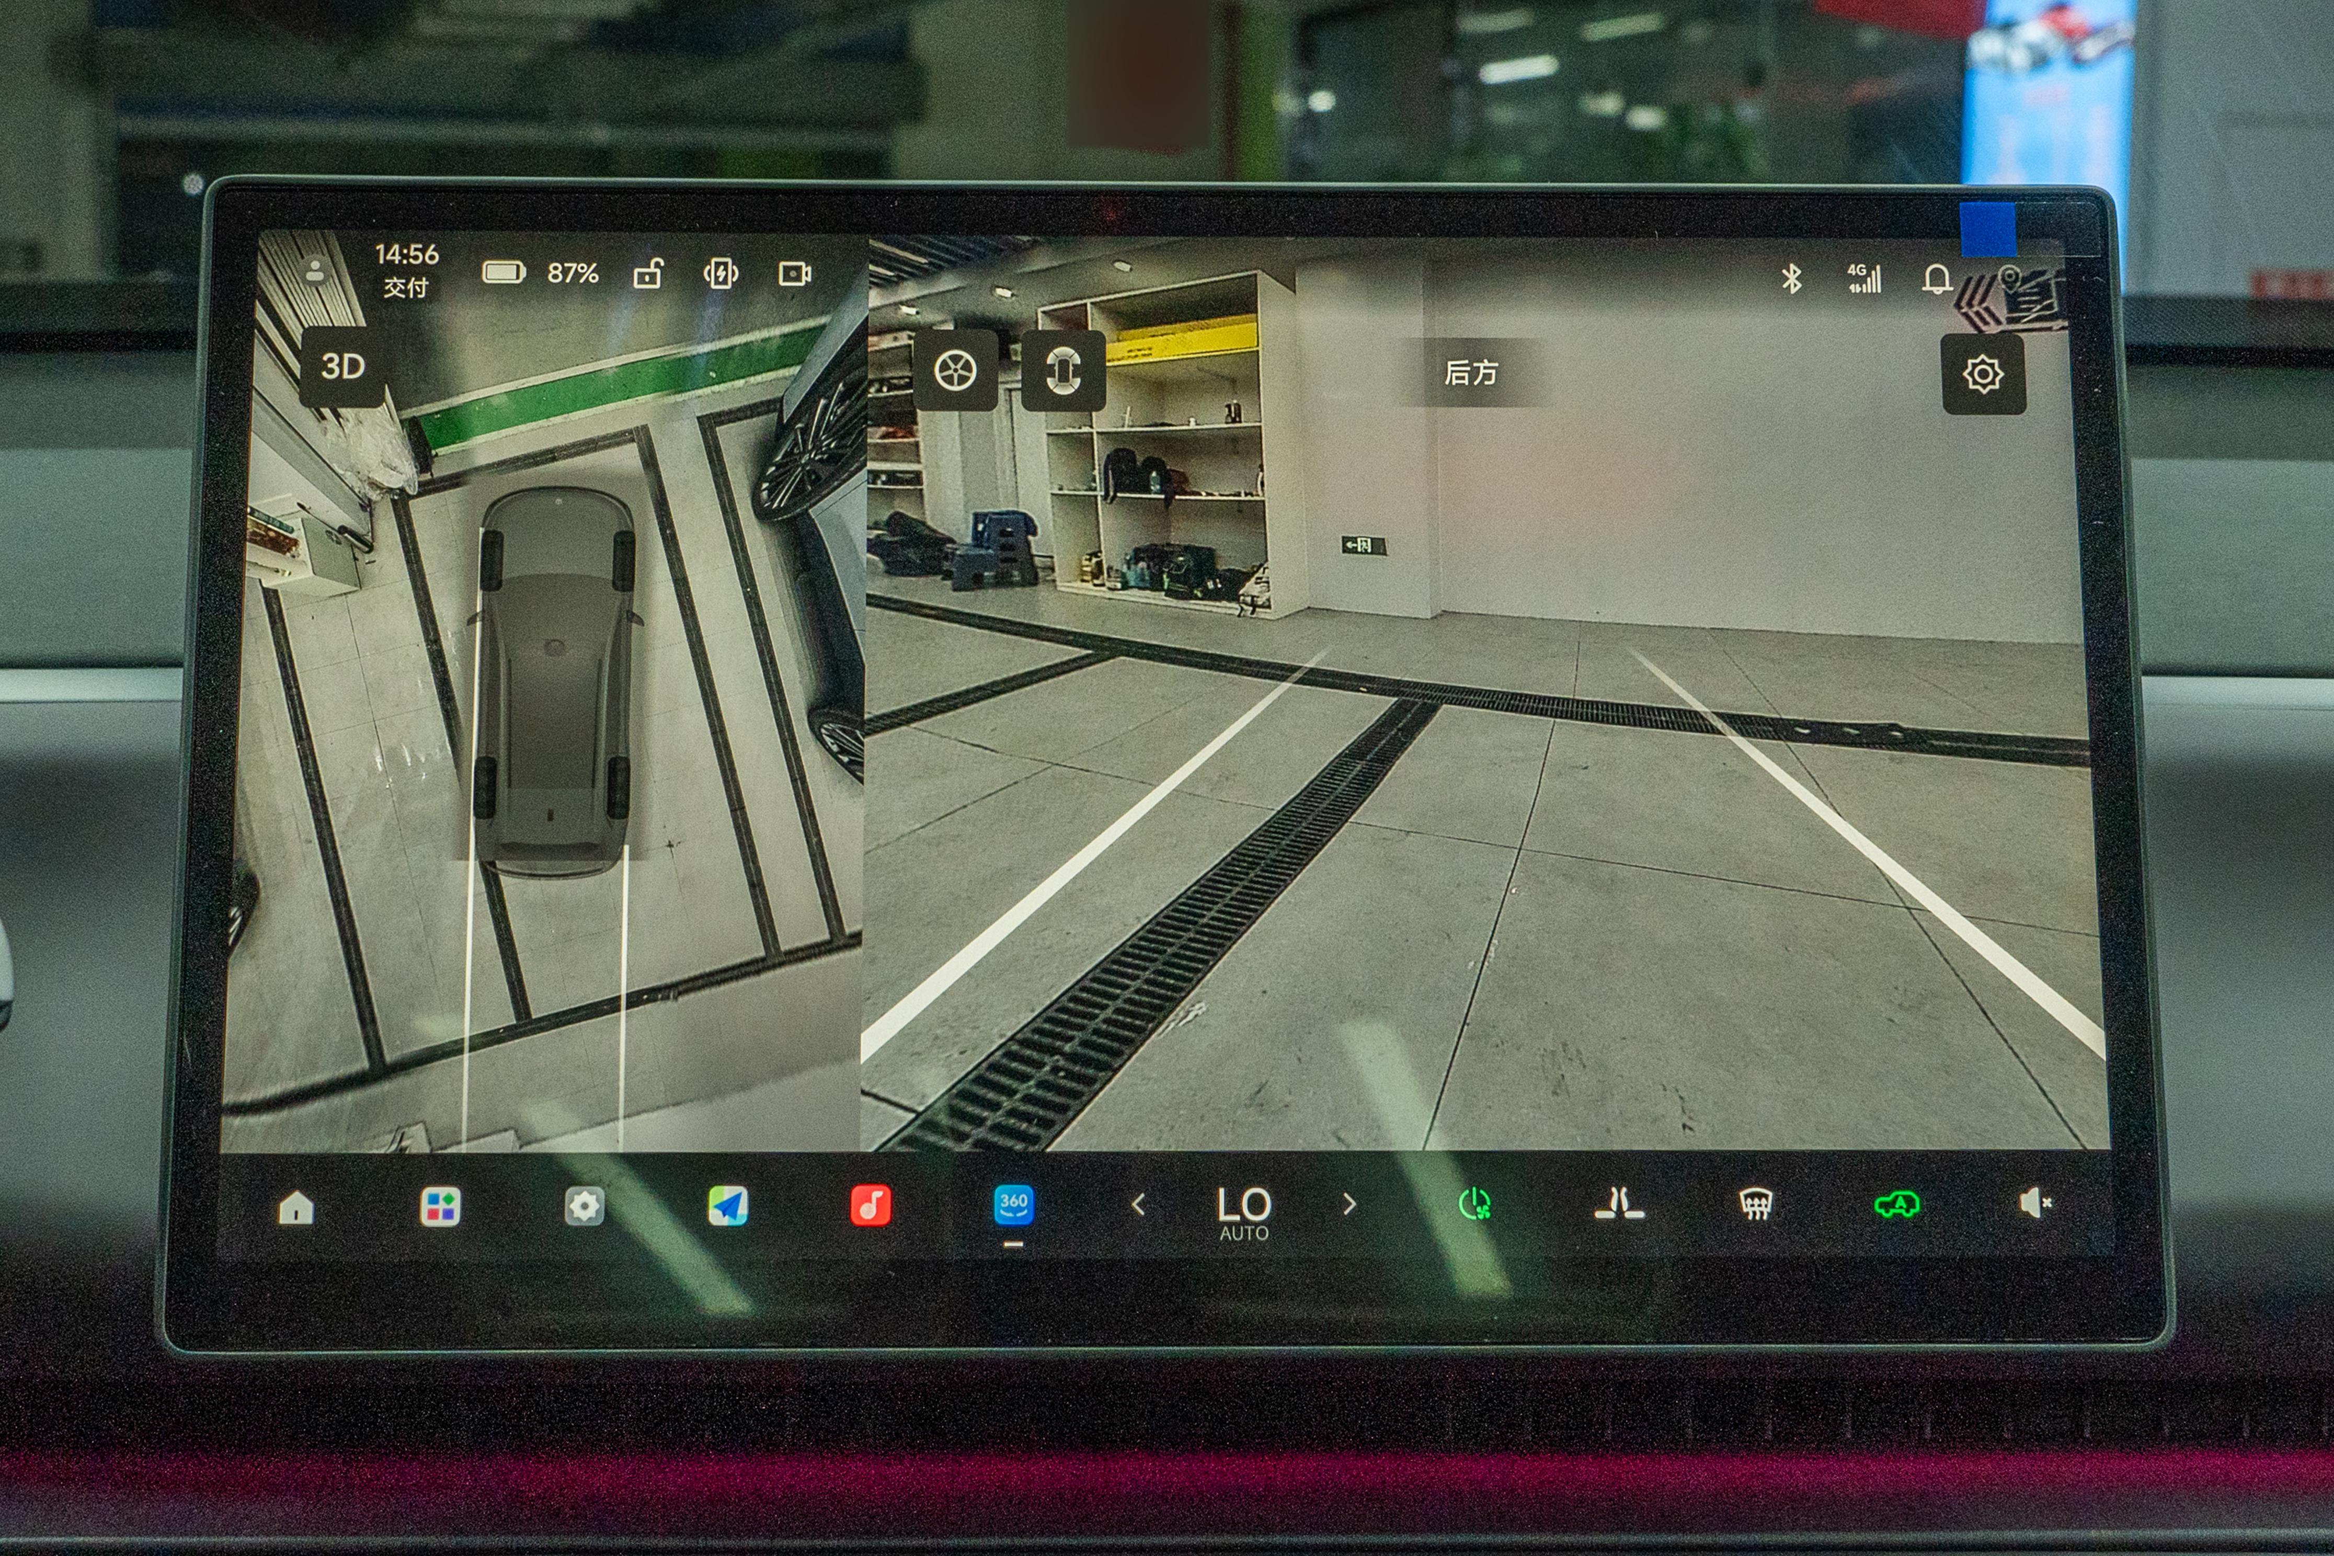Open the colorful app grid launcher
The height and width of the screenshot is (1556, 2334).
[440, 1208]
